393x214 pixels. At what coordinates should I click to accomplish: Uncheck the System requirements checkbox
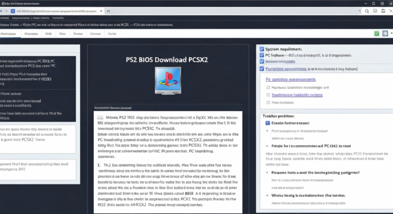261,49
